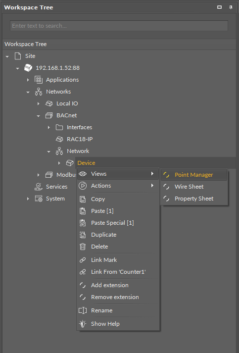The width and height of the screenshot is (239, 353).
Task: Click the Copy icon in context menu
Action: pos(83,199)
